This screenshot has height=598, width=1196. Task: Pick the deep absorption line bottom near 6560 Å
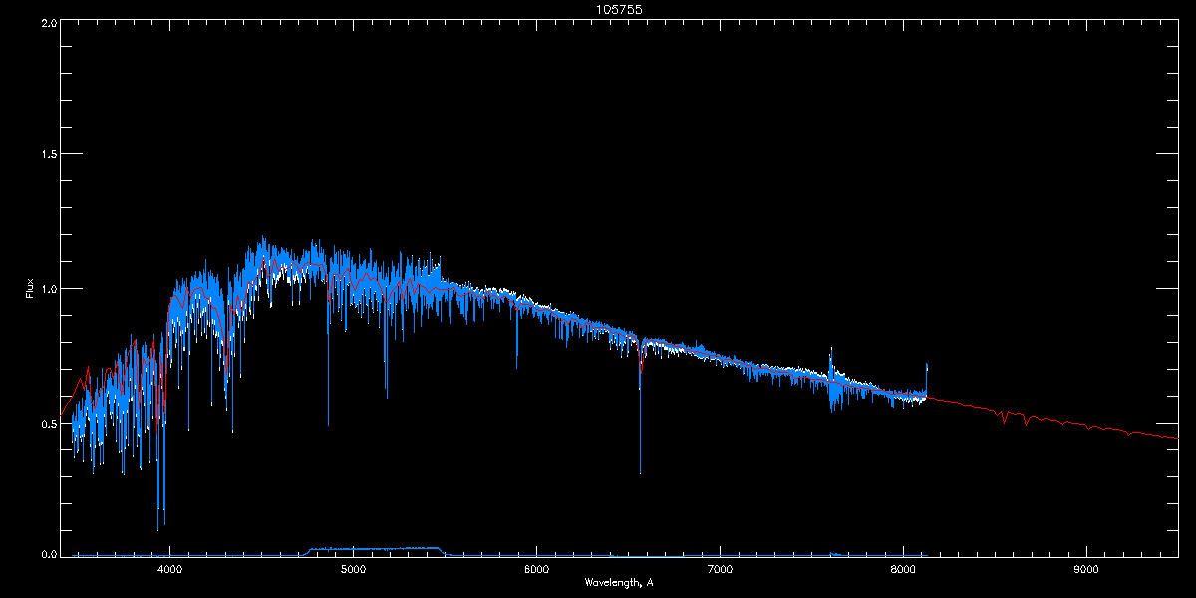tap(640, 470)
